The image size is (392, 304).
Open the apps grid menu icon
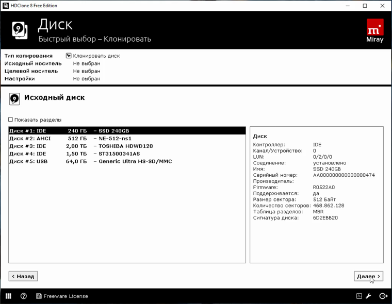[x=8, y=296]
